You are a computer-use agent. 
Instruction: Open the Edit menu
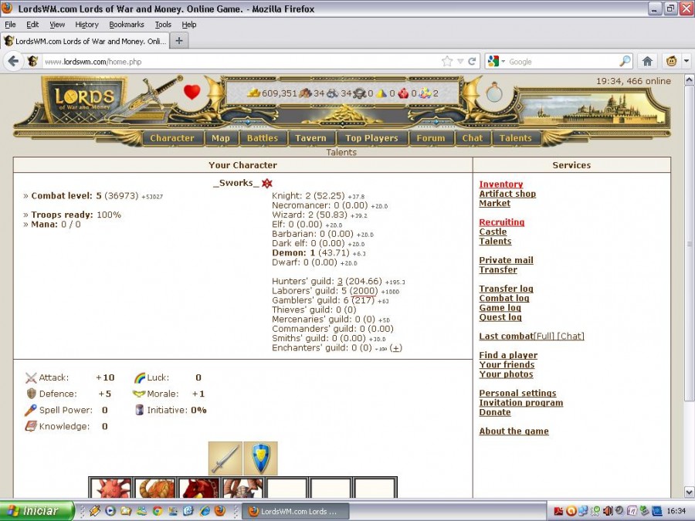point(32,25)
